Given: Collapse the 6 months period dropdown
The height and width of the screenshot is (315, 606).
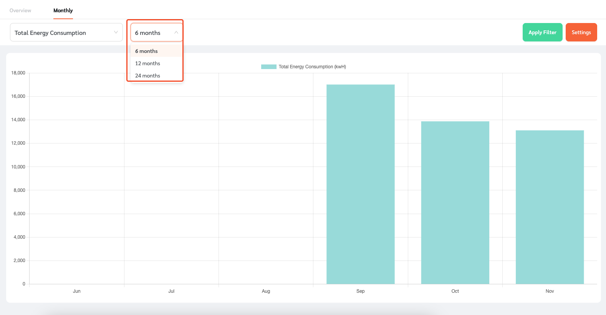Looking at the screenshot, I should click(157, 33).
